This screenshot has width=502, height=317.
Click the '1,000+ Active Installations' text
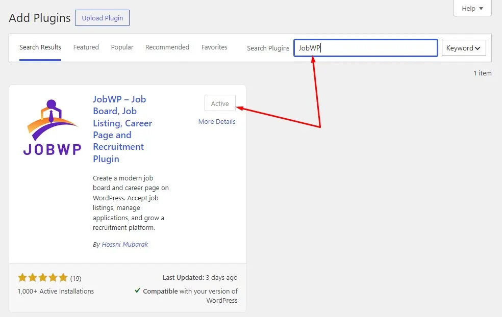pos(56,292)
